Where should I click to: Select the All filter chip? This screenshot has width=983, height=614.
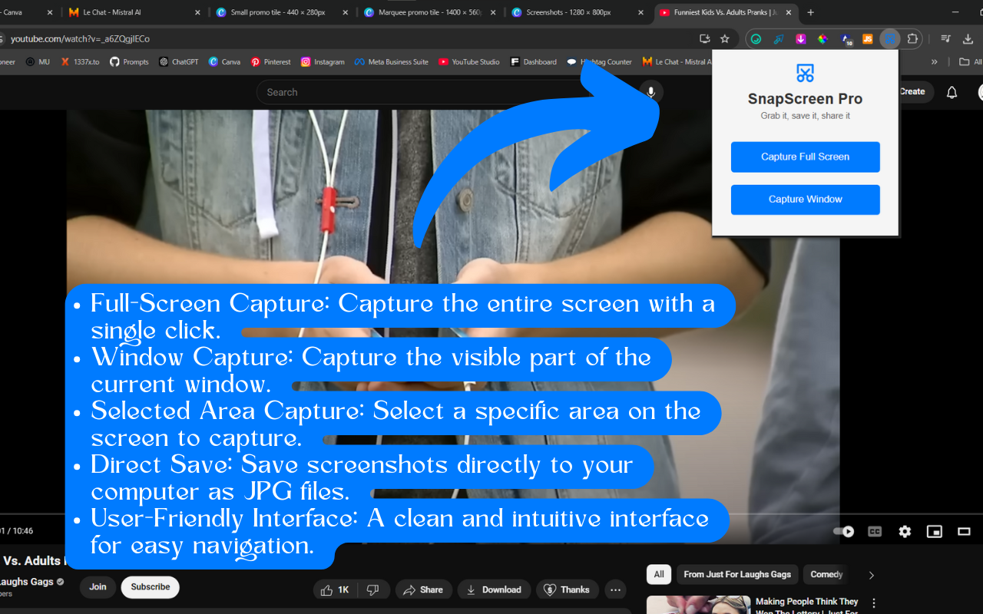click(659, 574)
